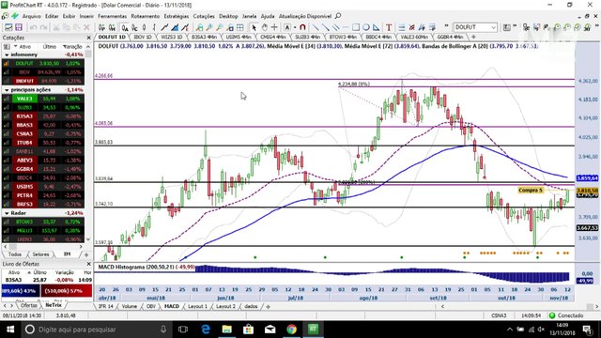Select the red T text tool

click(389, 27)
